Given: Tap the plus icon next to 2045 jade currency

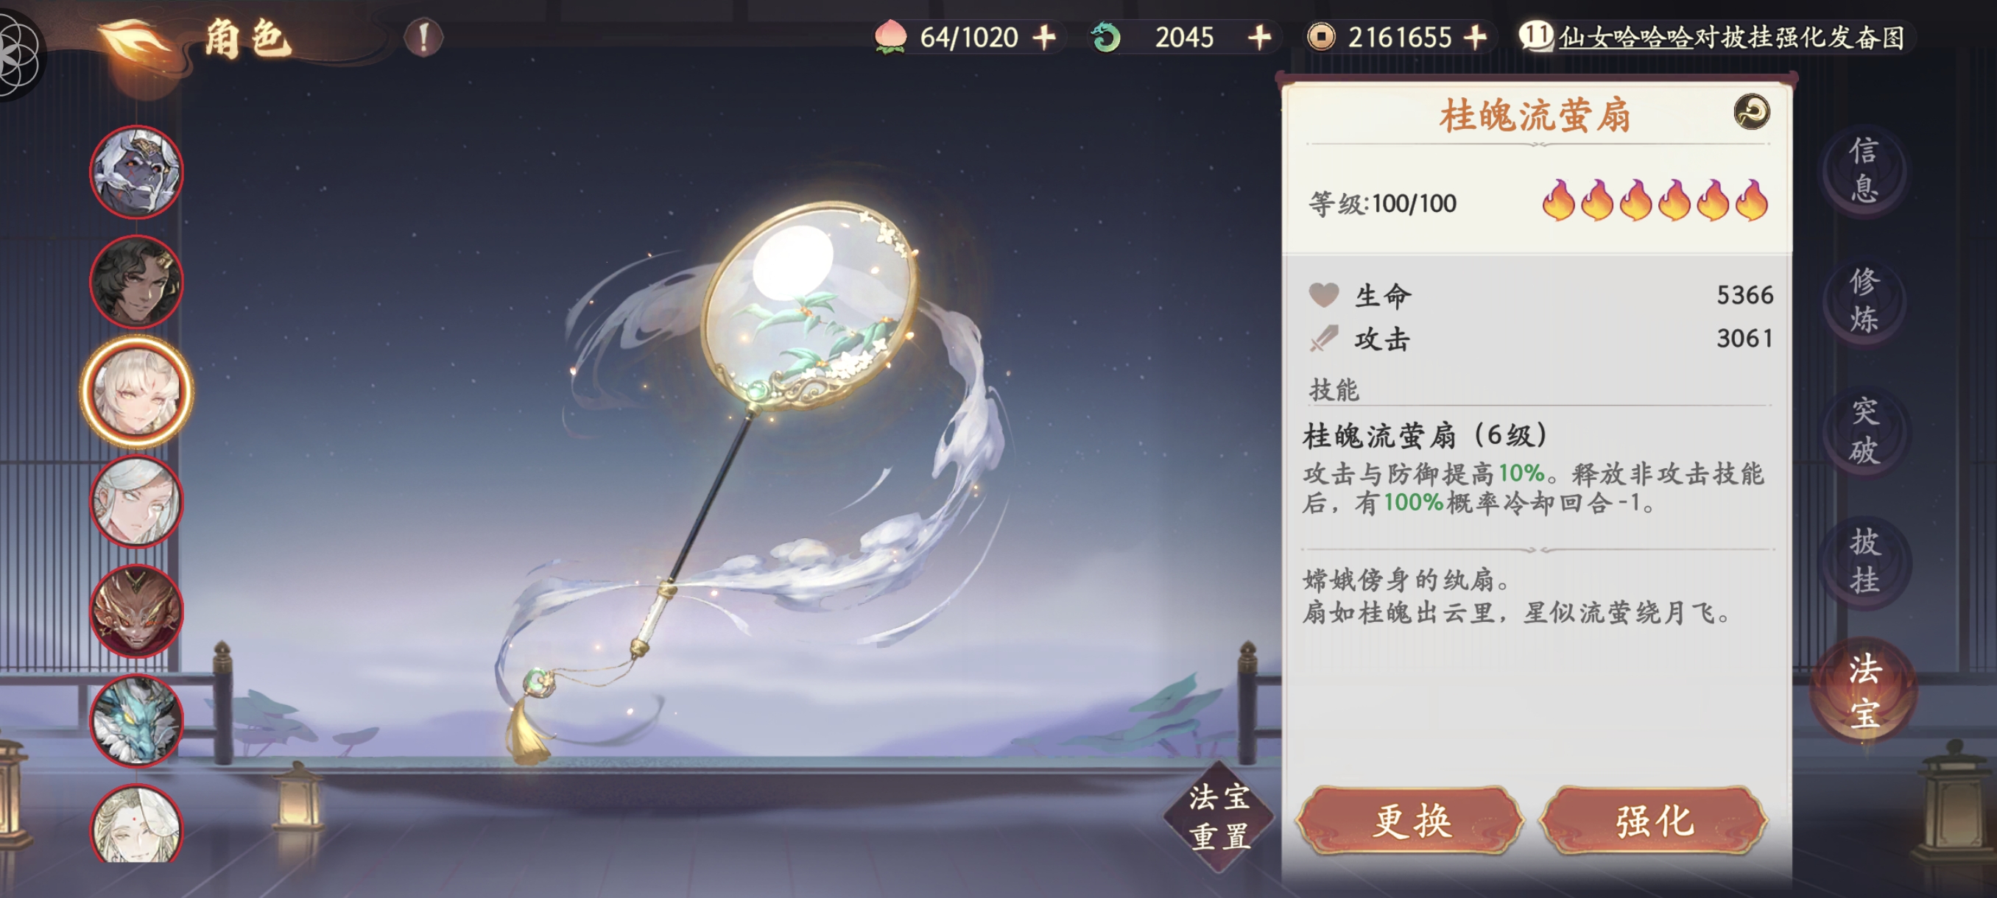Looking at the screenshot, I should click(x=1260, y=38).
